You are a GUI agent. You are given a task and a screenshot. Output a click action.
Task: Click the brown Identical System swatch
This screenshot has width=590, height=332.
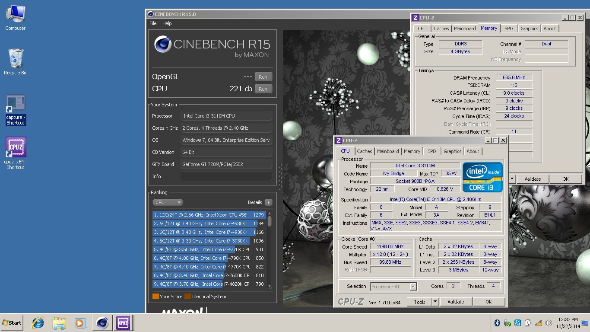(x=187, y=297)
